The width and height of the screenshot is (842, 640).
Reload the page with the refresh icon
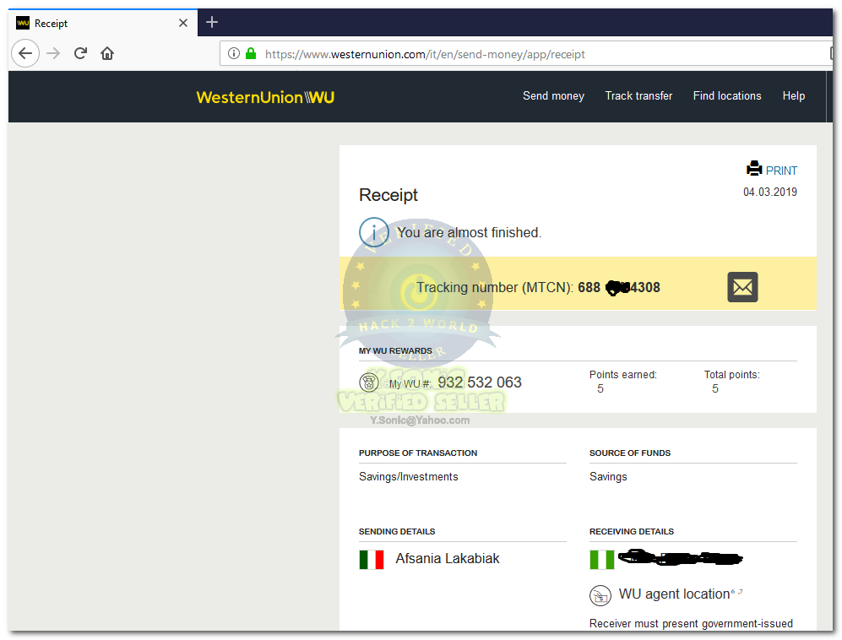point(80,53)
